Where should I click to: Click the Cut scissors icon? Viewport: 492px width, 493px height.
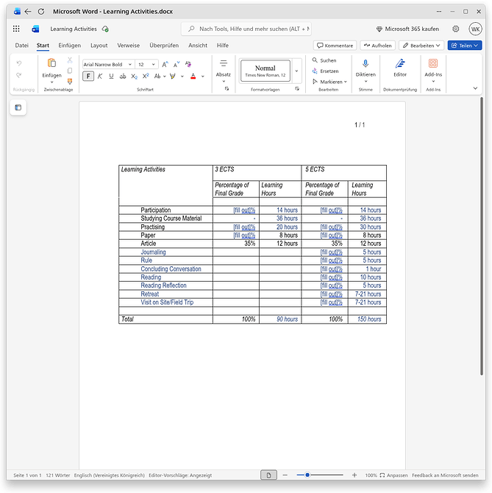(x=70, y=60)
